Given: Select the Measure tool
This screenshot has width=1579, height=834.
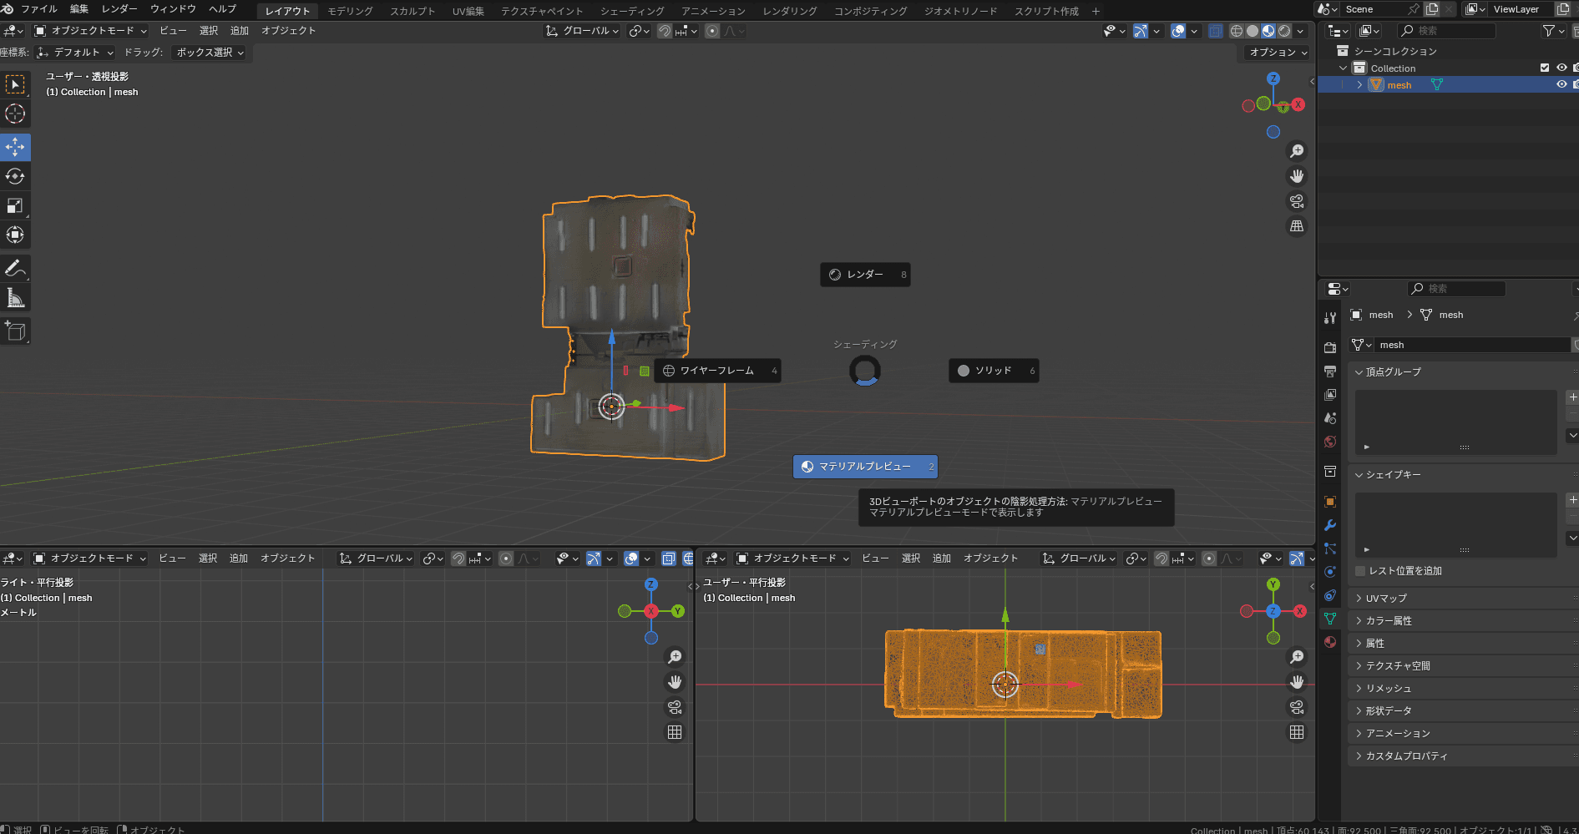Looking at the screenshot, I should [x=15, y=298].
